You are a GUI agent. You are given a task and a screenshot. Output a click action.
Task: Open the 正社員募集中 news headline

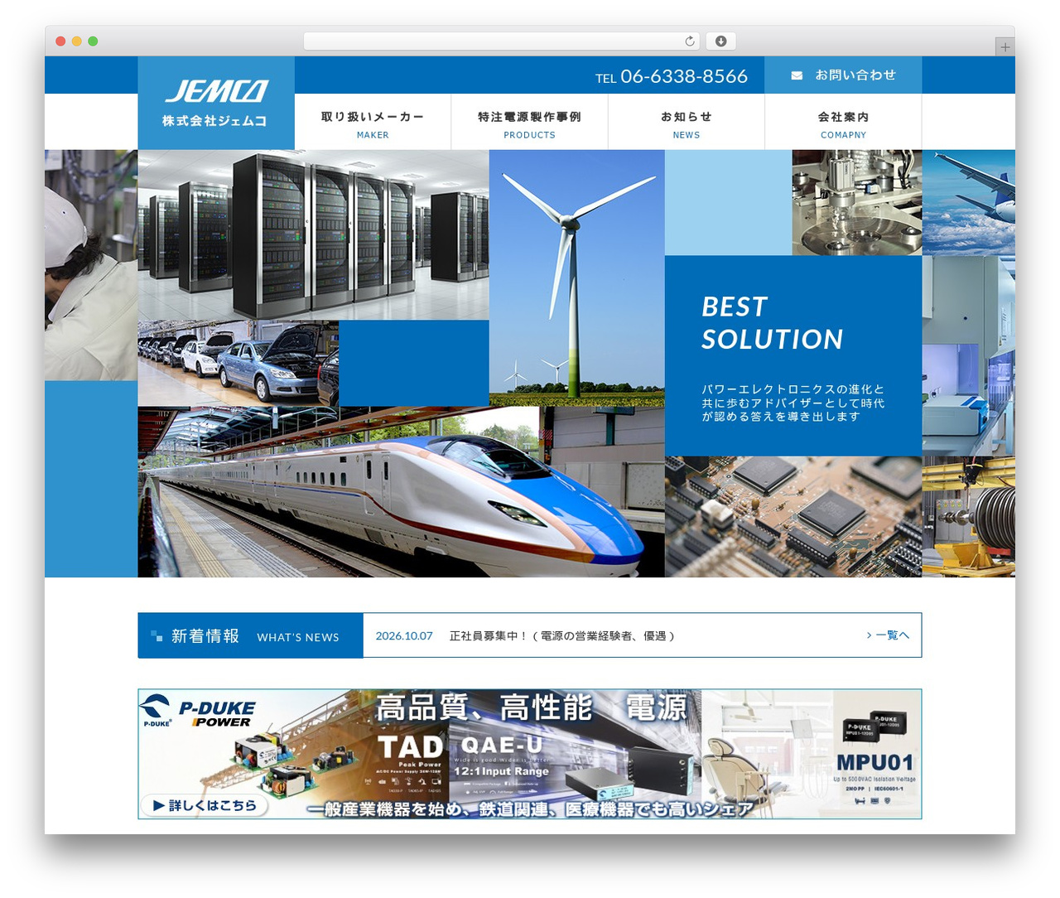pyautogui.click(x=562, y=636)
